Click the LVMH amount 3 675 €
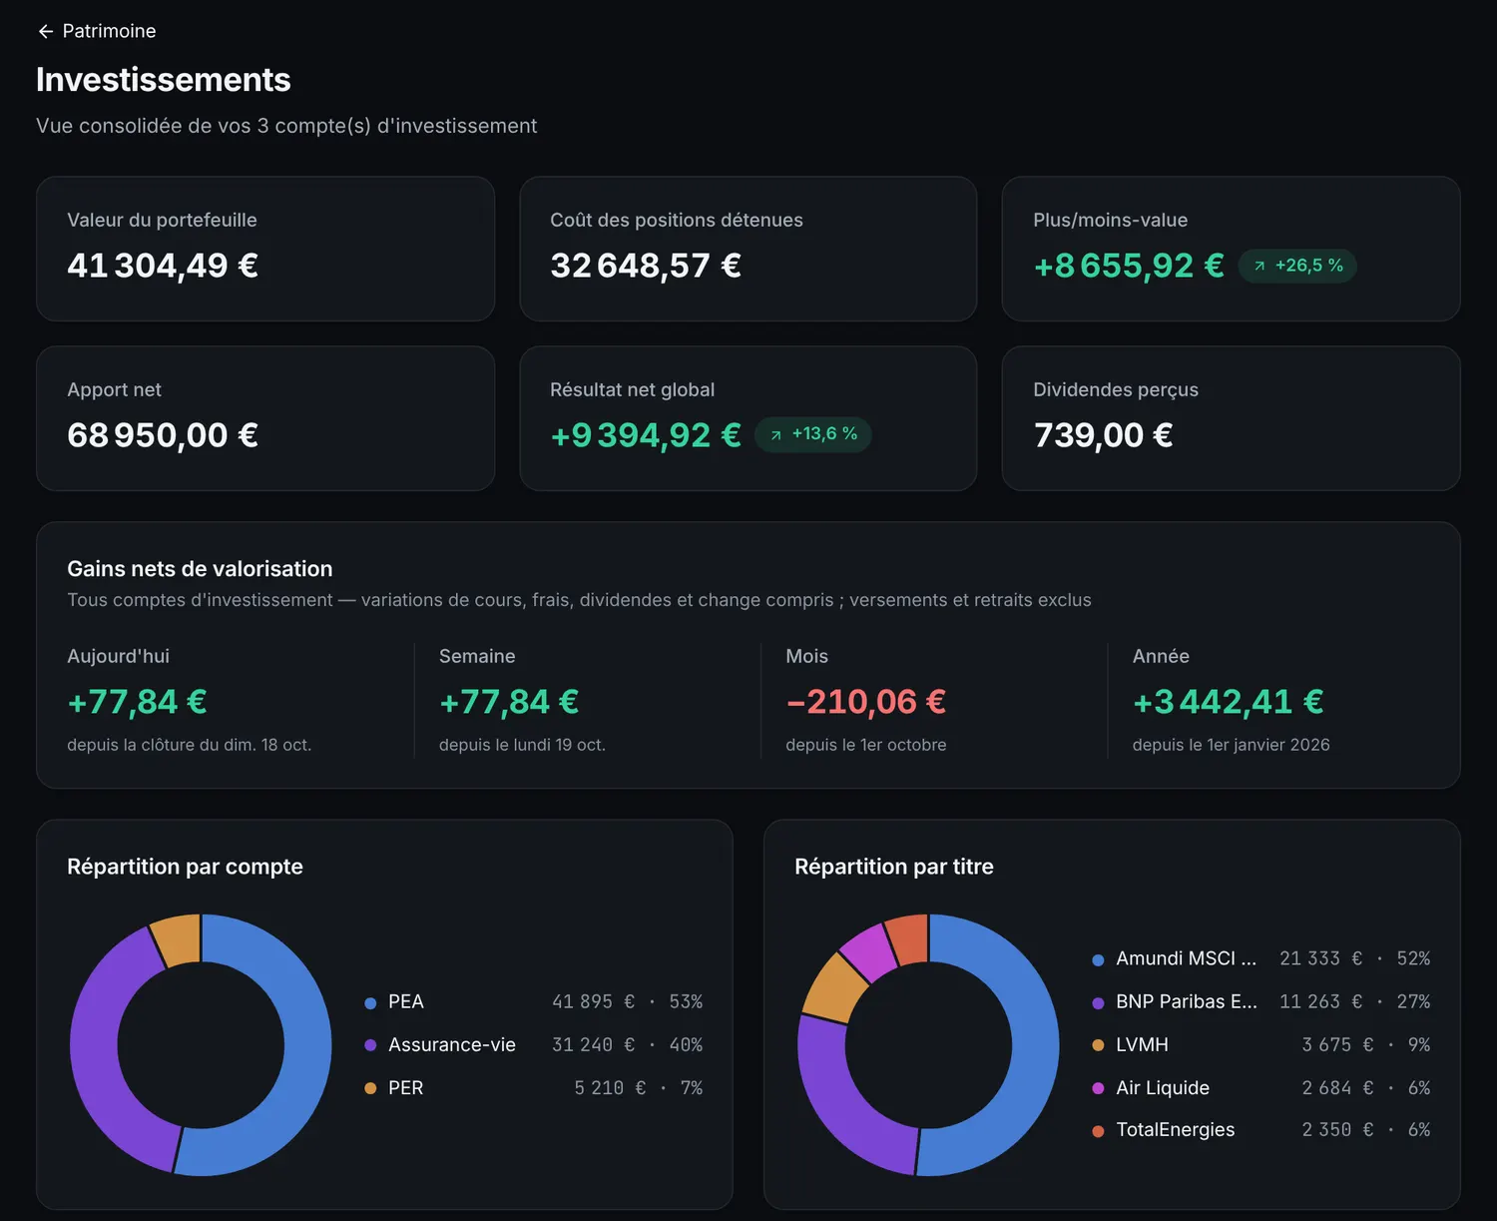Image resolution: width=1497 pixels, height=1221 pixels. pyautogui.click(x=1337, y=1044)
